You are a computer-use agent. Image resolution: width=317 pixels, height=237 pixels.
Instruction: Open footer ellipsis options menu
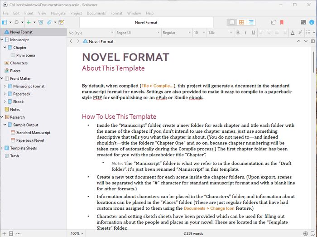pyautogui.click(x=19, y=233)
